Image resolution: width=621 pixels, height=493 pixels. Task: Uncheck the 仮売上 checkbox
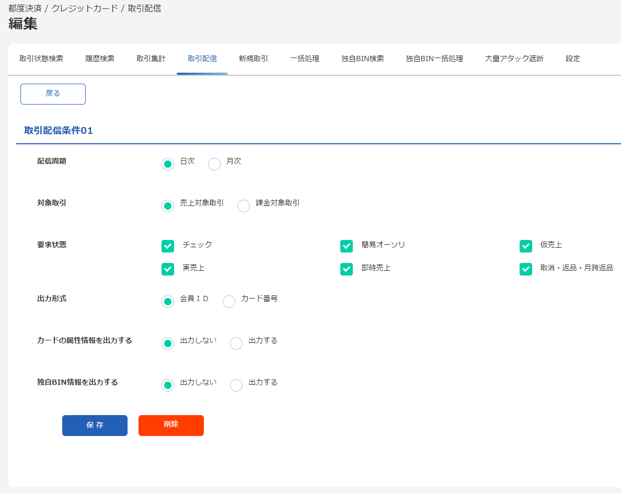[x=526, y=246]
